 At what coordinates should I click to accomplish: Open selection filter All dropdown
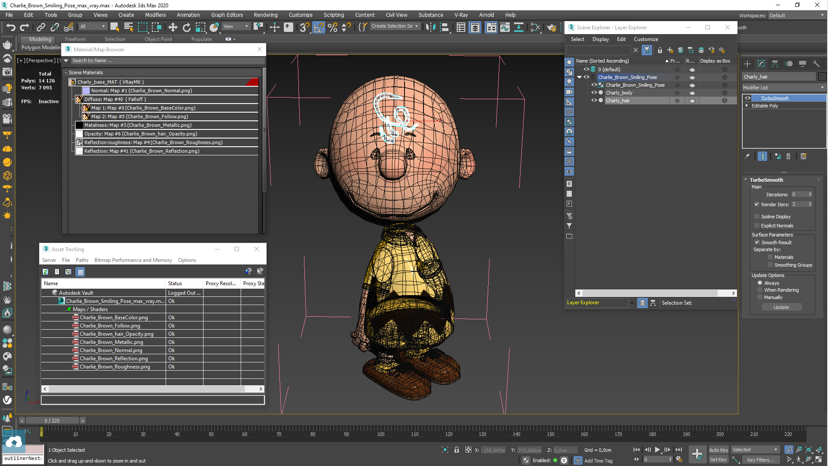click(x=92, y=26)
